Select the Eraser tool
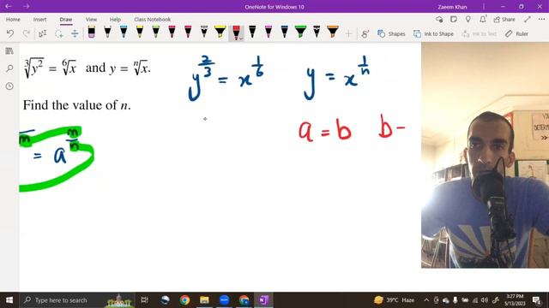The image size is (549, 308). (92, 33)
